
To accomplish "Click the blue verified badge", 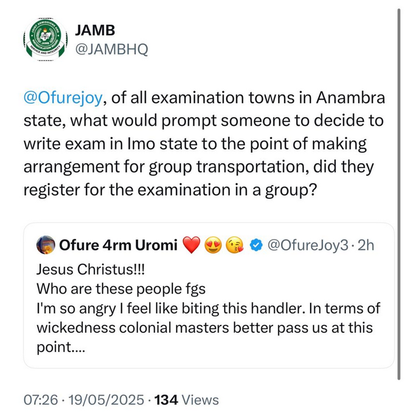I will pos(255,245).
